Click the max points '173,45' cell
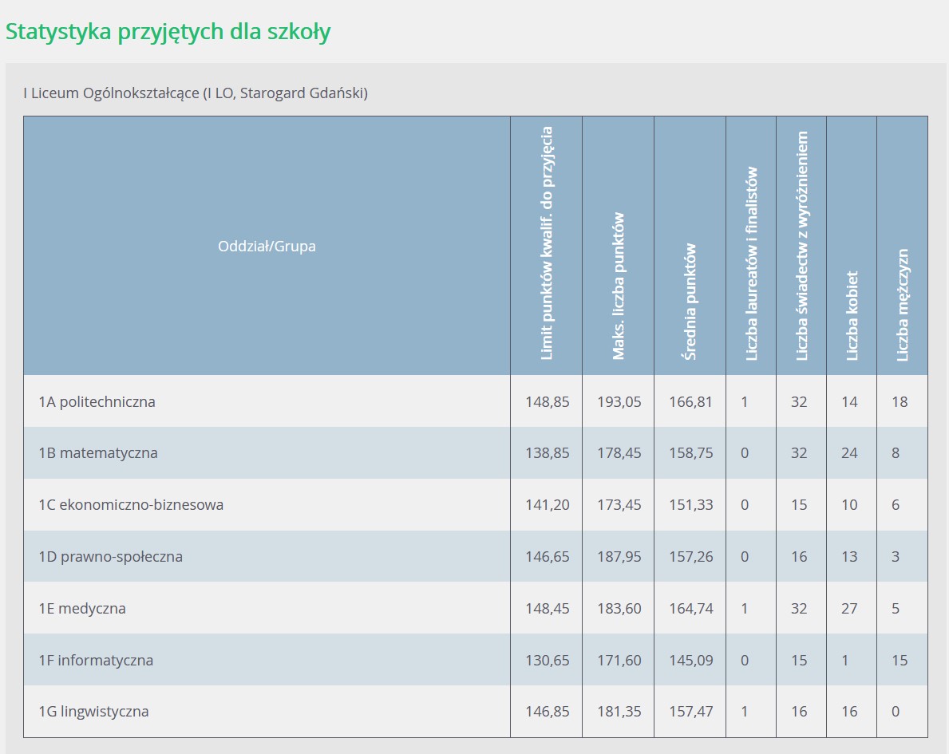The height and width of the screenshot is (754, 949). (x=619, y=505)
